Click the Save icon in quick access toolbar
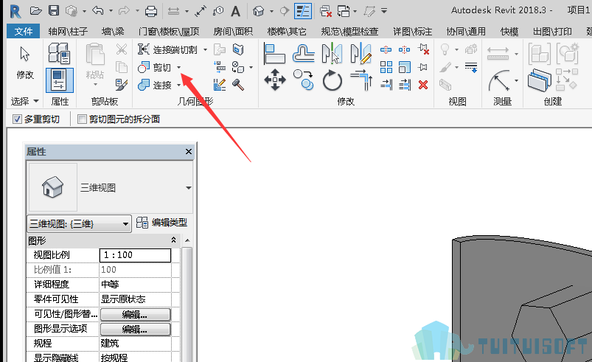Viewport: 592px width, 362px height. point(54,10)
